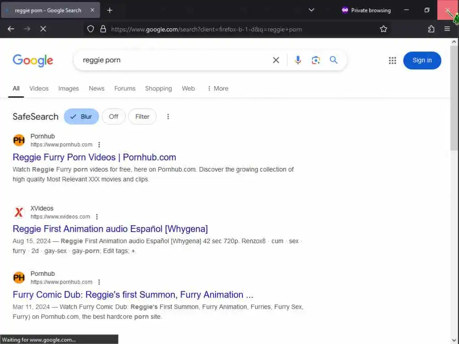Expand the list all tabs chevron
This screenshot has width=459, height=344.
point(312,10)
